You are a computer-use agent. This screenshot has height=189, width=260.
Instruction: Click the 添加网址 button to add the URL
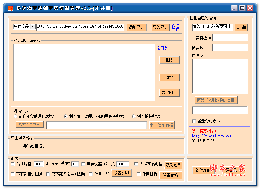tap(137, 27)
